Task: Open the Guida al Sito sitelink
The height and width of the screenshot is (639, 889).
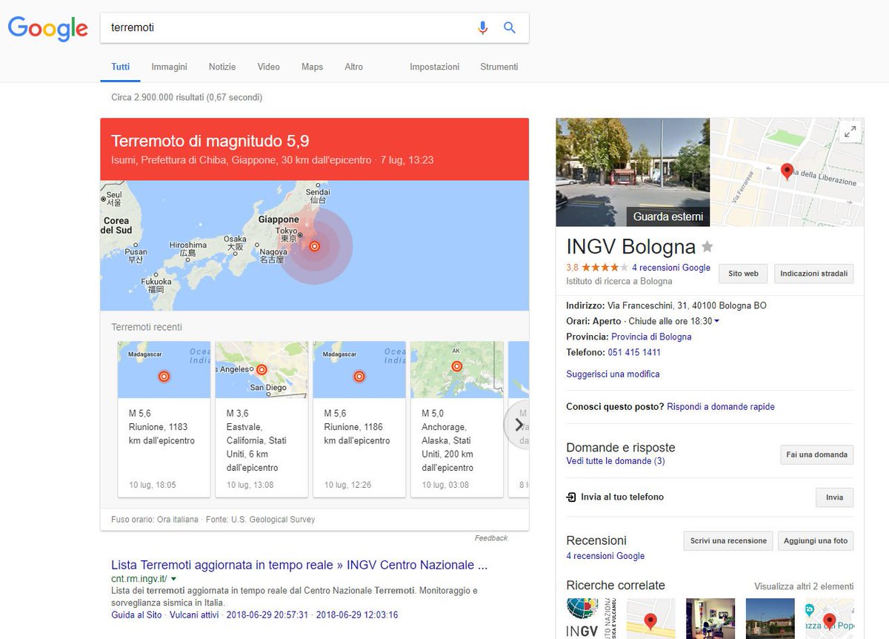Action: coord(136,615)
